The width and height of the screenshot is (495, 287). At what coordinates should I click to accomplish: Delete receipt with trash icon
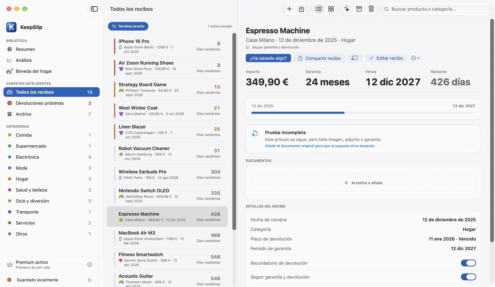[371, 9]
